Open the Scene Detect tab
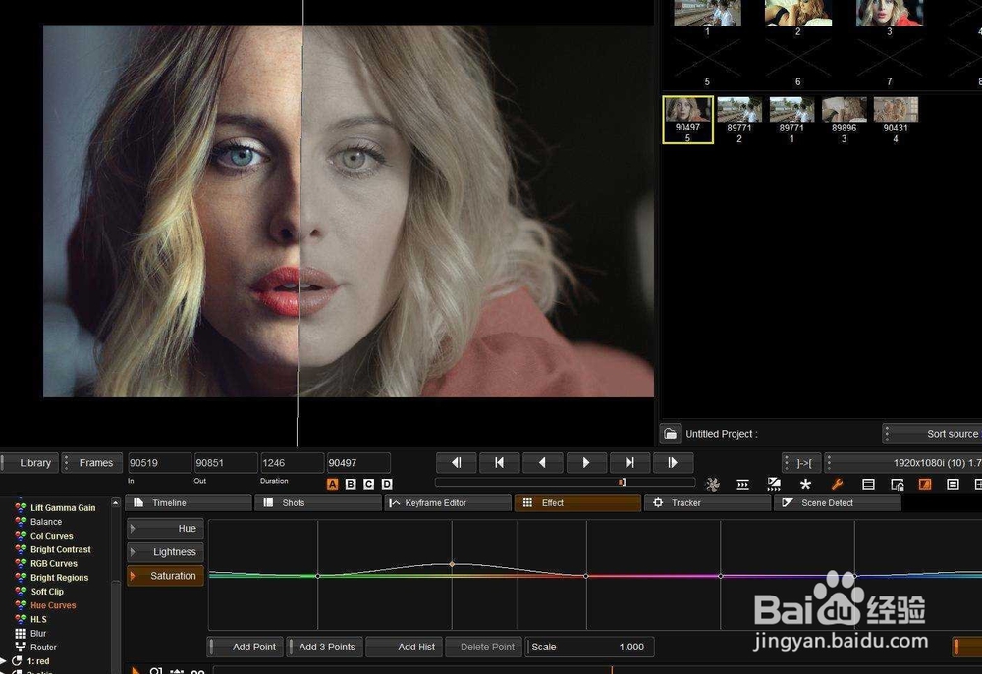Screen dimensions: 982x674 (838, 503)
